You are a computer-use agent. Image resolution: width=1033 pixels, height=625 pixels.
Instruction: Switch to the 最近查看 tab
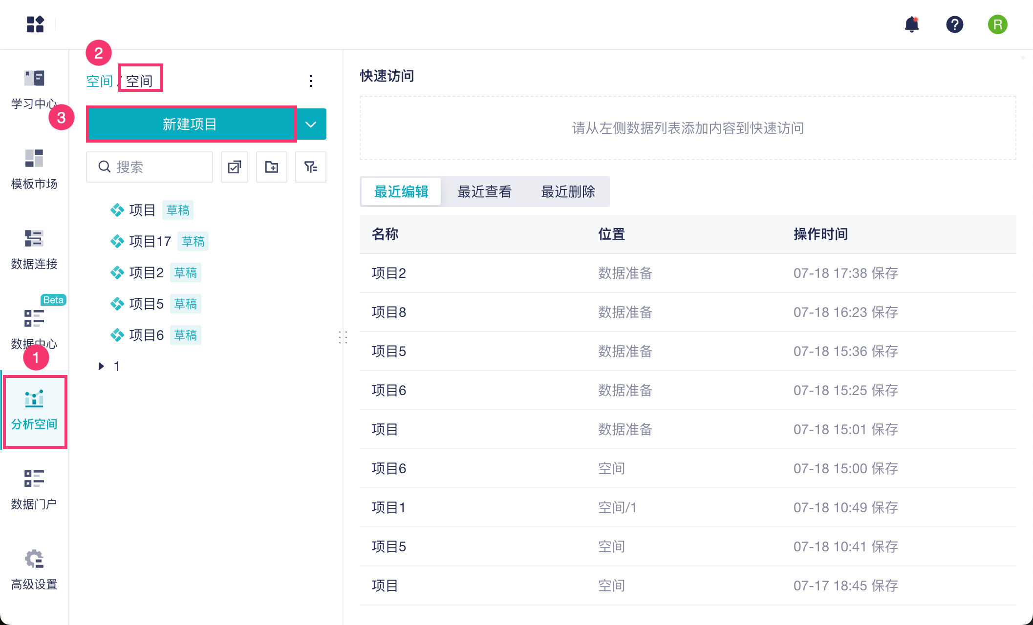[484, 191]
